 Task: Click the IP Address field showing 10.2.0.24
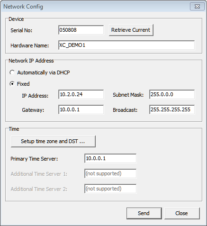coord(81,94)
